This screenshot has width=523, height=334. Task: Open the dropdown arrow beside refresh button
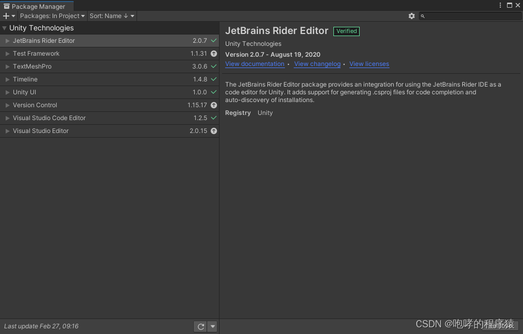(212, 326)
